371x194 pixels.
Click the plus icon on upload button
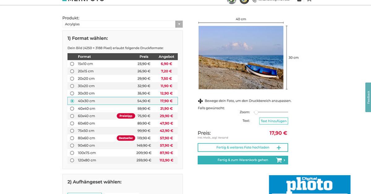pyautogui.click(x=279, y=148)
